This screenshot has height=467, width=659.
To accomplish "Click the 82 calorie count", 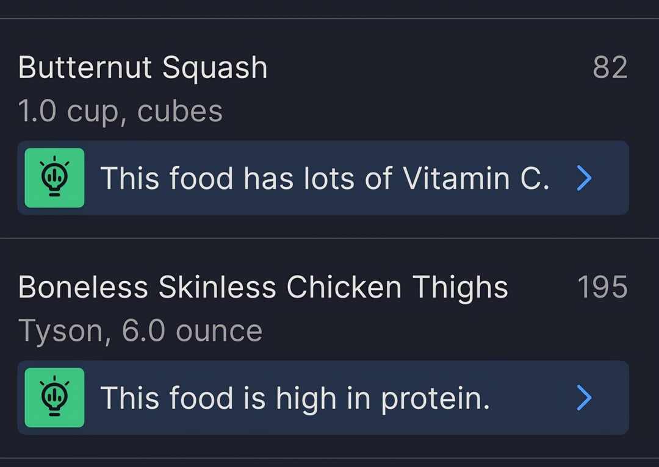I will pos(610,68).
